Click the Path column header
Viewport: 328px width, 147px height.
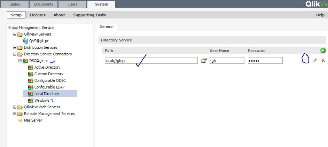(x=109, y=51)
